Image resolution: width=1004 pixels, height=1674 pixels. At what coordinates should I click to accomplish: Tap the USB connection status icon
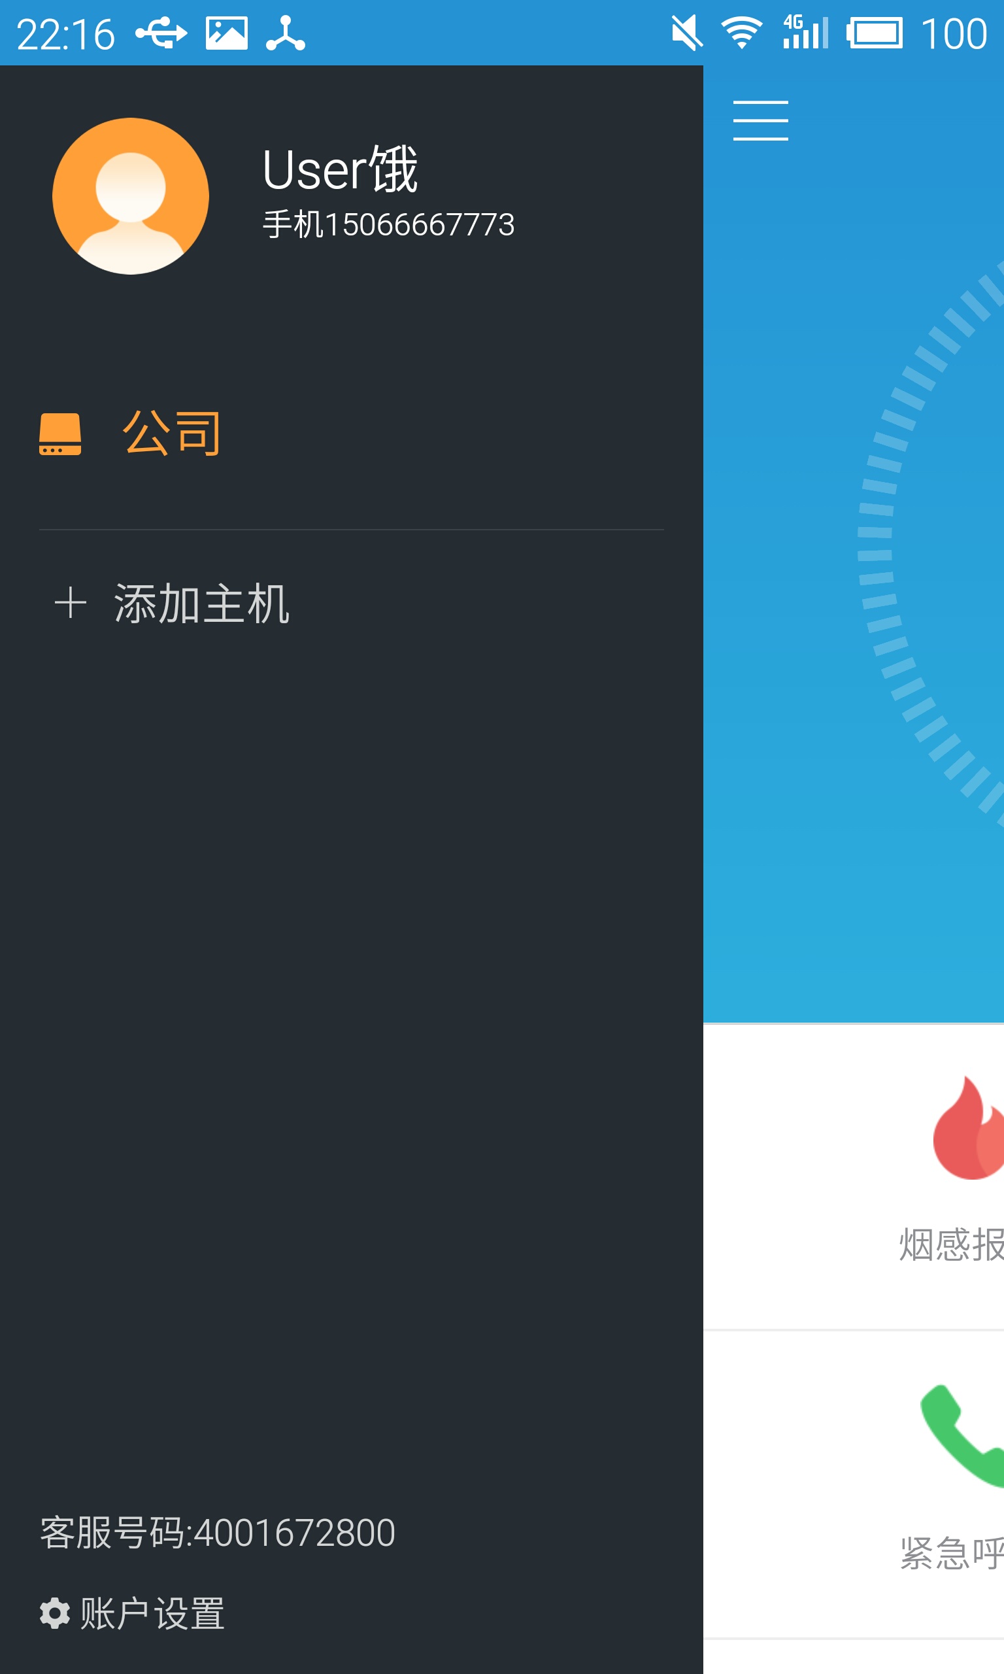coord(161,33)
